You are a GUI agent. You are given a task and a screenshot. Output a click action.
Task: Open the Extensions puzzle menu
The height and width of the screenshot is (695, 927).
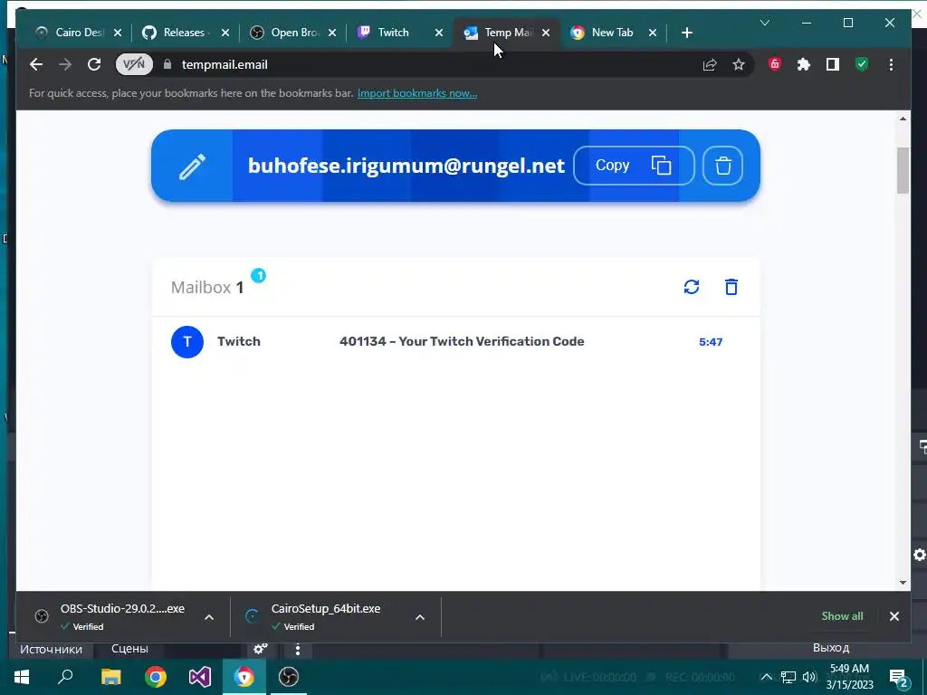(804, 64)
